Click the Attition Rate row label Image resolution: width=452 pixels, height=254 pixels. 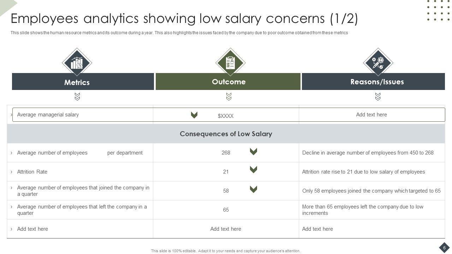[x=32, y=172]
